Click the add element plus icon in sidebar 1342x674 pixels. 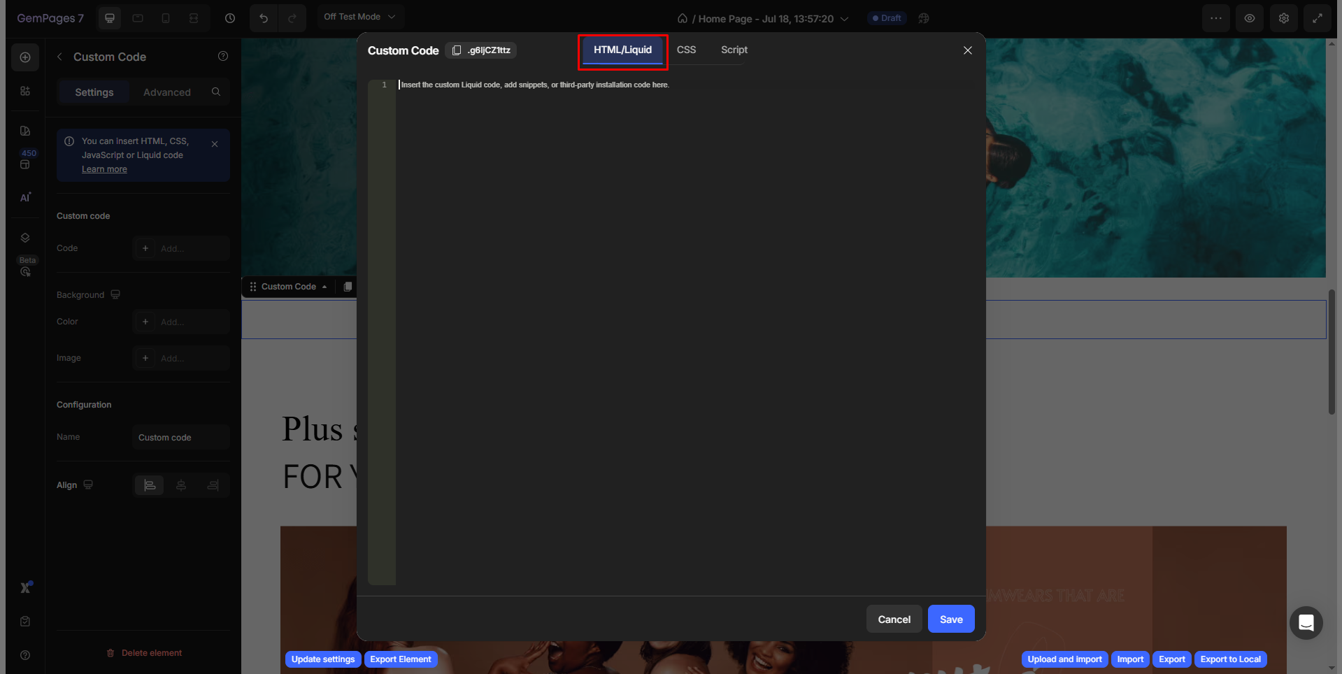click(25, 57)
